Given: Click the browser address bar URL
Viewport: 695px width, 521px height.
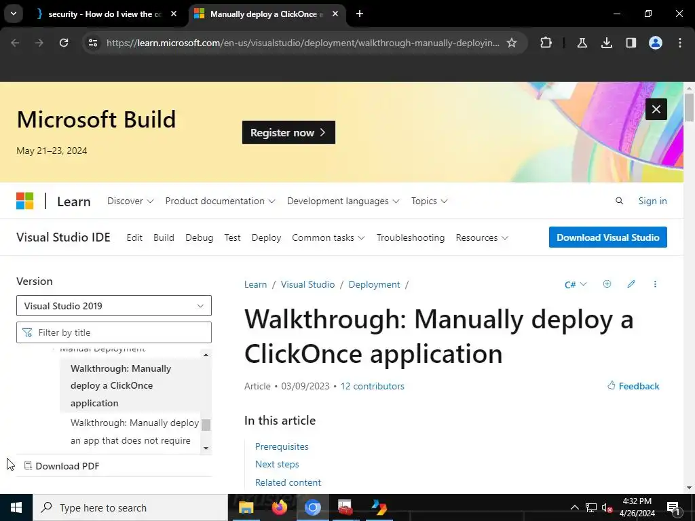Looking at the screenshot, I should [303, 43].
